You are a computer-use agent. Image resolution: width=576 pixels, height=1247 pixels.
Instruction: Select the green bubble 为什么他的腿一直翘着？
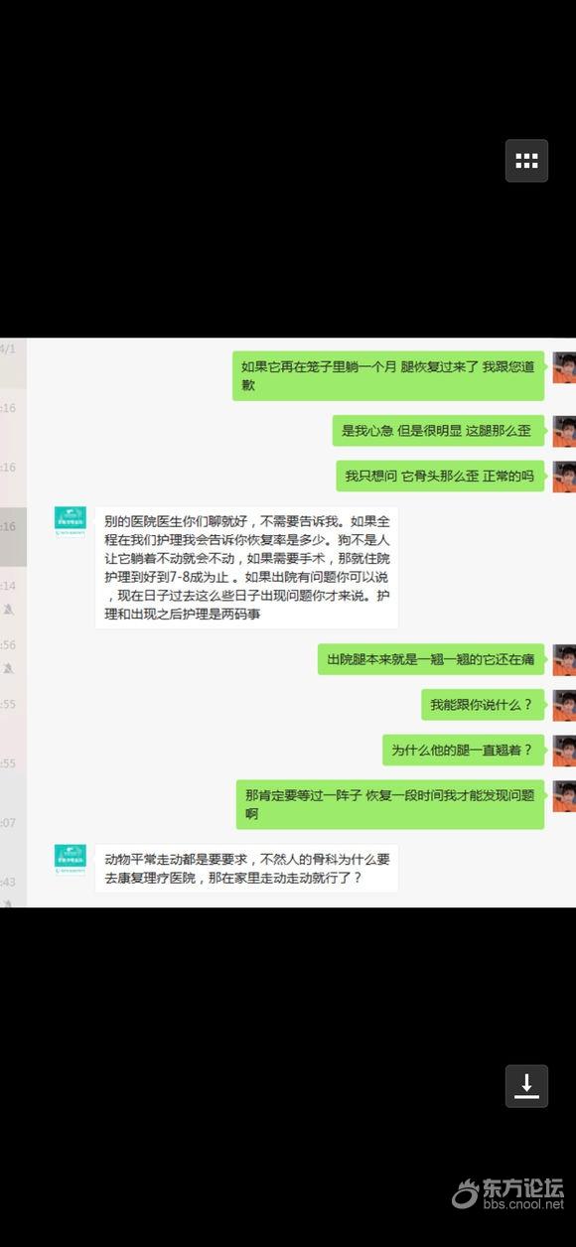(464, 750)
